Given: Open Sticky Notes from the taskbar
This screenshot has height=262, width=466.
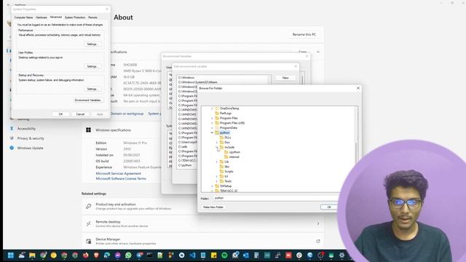Looking at the screenshot, I should coord(213,255).
